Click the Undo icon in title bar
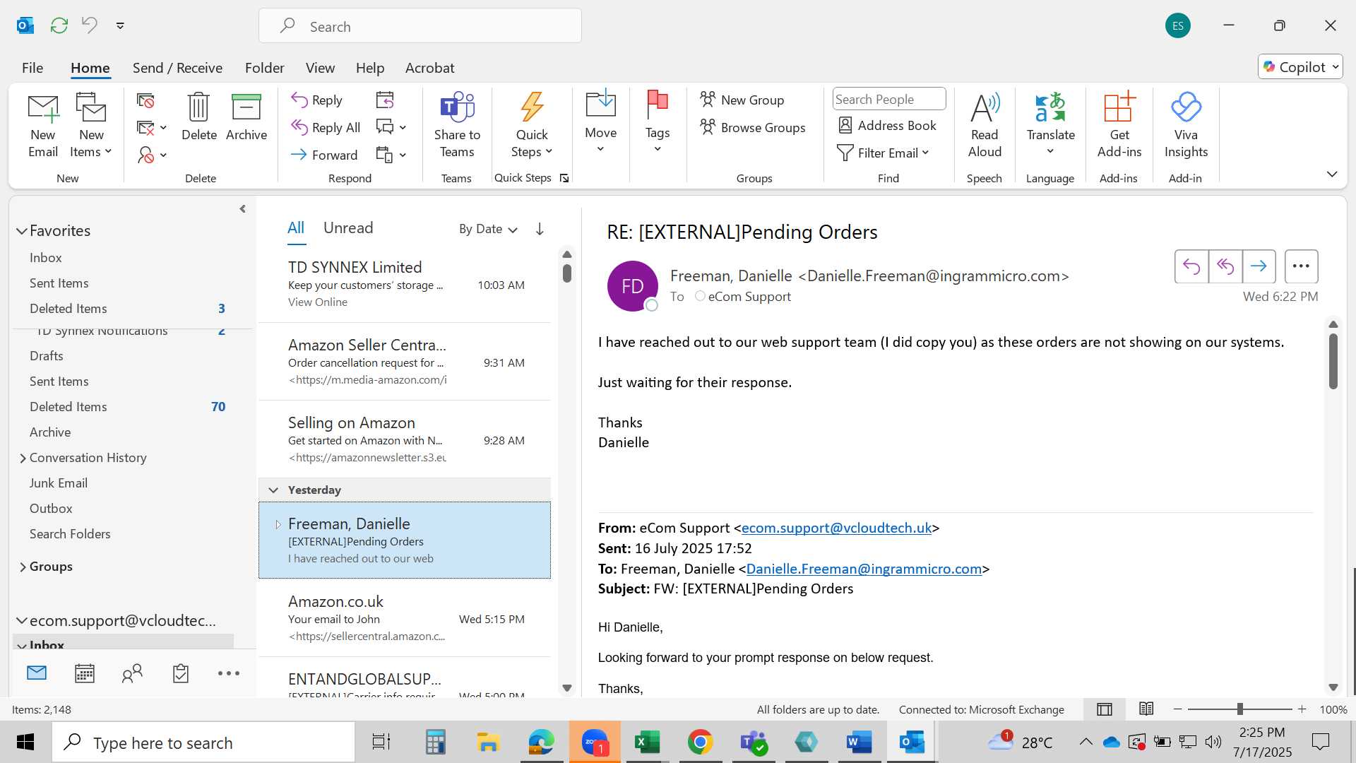Viewport: 1356px width, 763px height. (x=89, y=25)
